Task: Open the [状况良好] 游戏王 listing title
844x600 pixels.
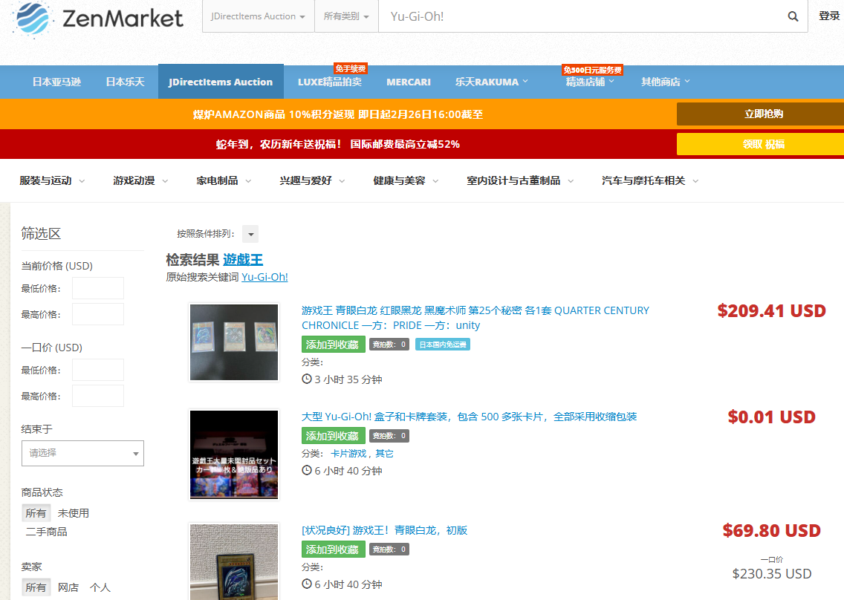Action: pos(384,531)
